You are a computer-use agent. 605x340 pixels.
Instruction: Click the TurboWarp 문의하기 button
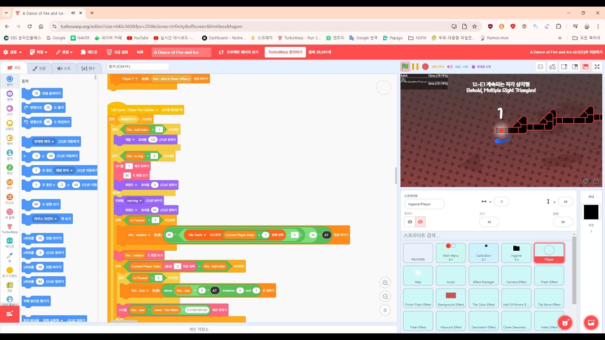click(x=285, y=52)
